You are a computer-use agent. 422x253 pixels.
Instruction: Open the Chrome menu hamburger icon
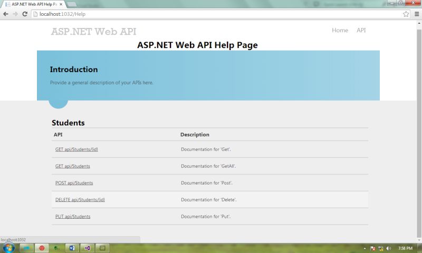(417, 14)
